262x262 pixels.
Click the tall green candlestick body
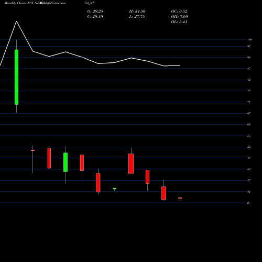(x=16, y=77)
